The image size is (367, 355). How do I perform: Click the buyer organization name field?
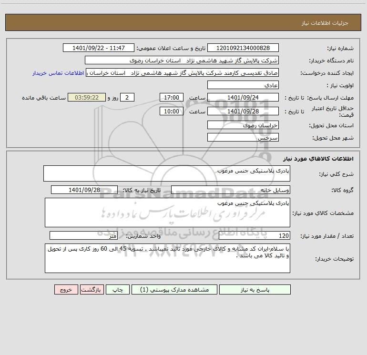[x=182, y=60]
